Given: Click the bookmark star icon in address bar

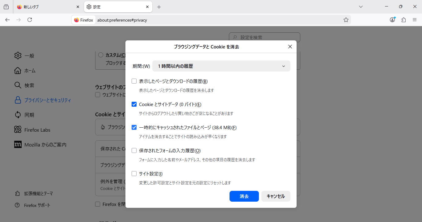Looking at the screenshot, I should [x=346, y=20].
